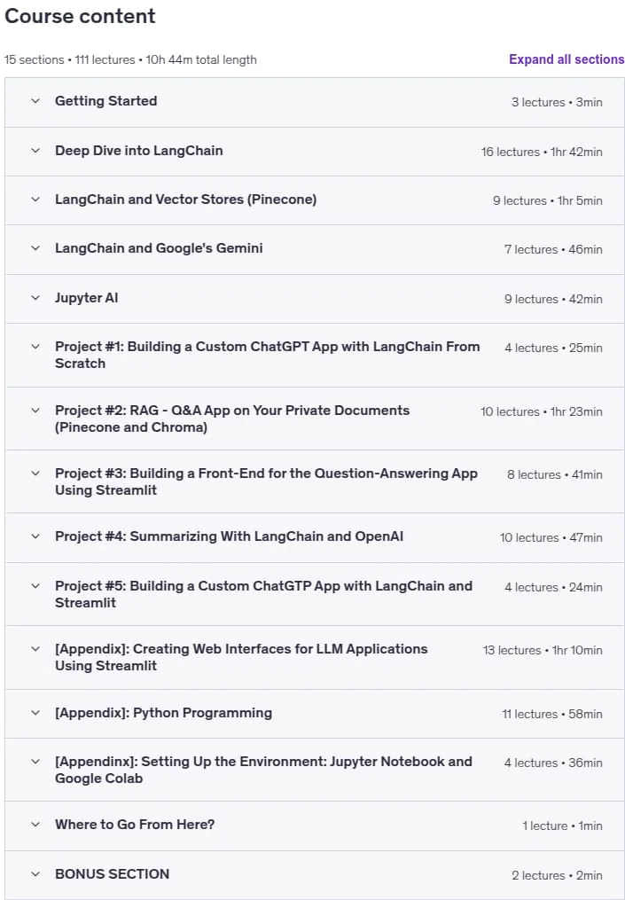The image size is (625, 900).
Task: Click the Jupyter AI section title
Action: point(87,298)
